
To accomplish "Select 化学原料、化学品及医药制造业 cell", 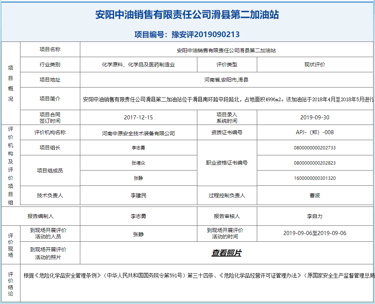I will [139, 65].
